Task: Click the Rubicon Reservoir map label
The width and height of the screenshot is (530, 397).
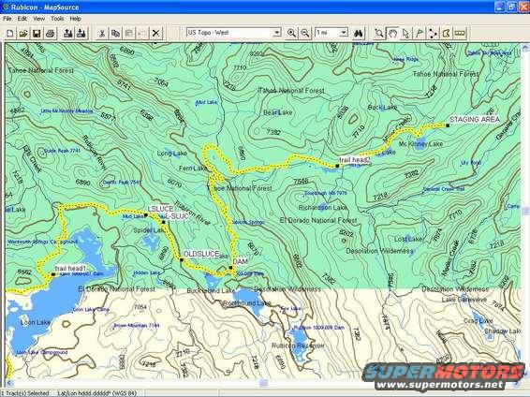Action: pyautogui.click(x=298, y=346)
